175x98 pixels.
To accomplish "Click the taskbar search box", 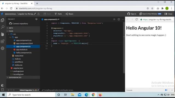I will click(31, 95).
